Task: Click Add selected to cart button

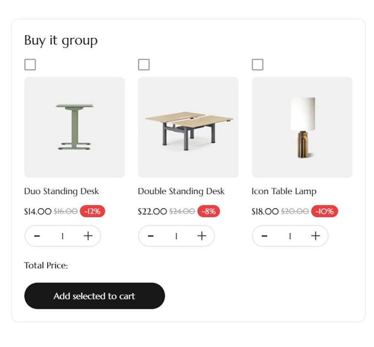Action: click(94, 296)
